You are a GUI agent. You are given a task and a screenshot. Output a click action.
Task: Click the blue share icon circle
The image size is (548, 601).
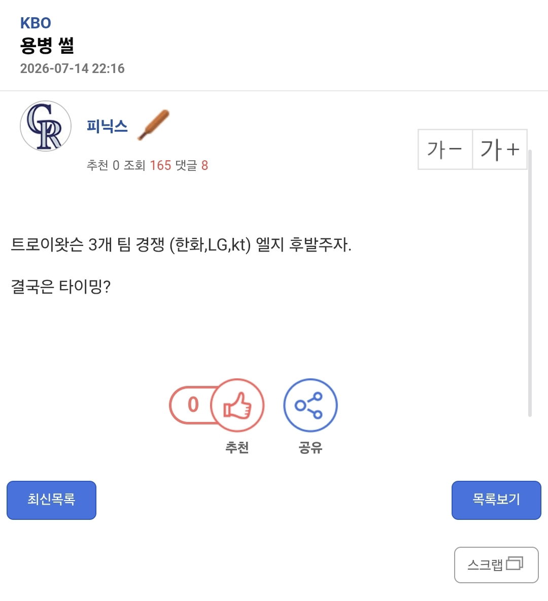(x=310, y=405)
